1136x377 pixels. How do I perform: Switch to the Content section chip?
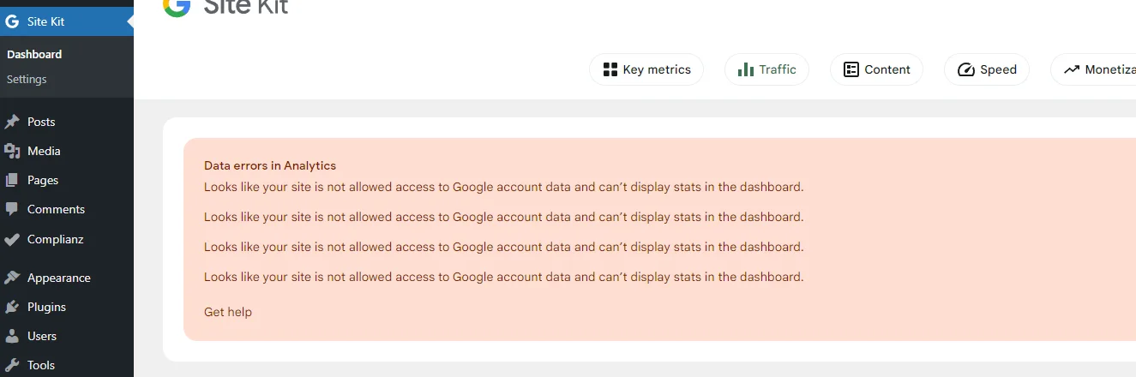pyautogui.click(x=876, y=69)
